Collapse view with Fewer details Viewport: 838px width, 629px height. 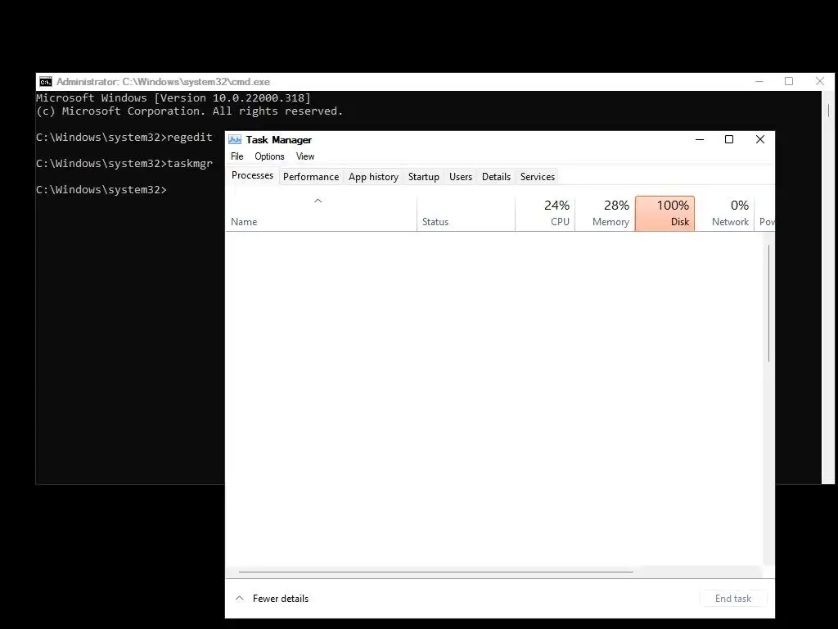coord(272,599)
